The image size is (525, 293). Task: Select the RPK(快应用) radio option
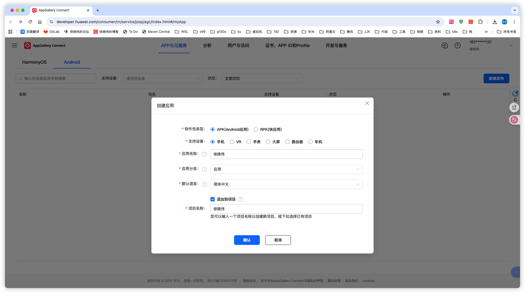coord(256,129)
